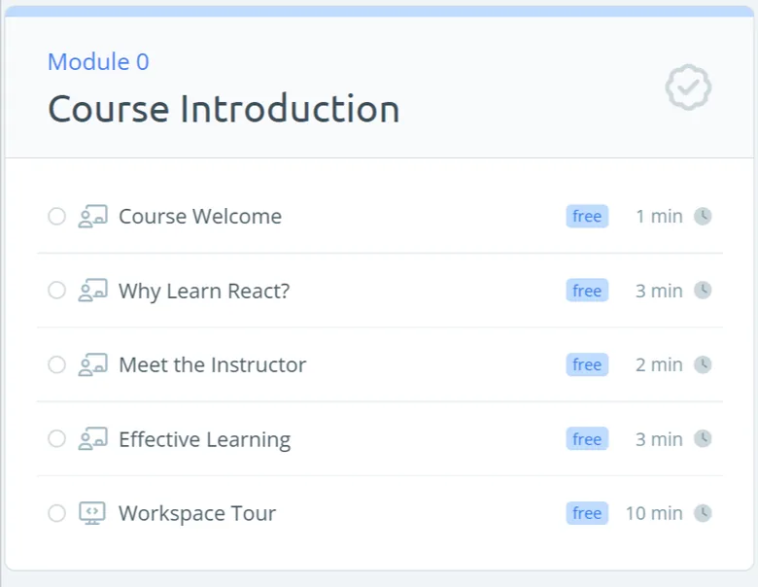Toggle the Meet the Instructor completion circle
The width and height of the screenshot is (758, 587).
click(56, 364)
